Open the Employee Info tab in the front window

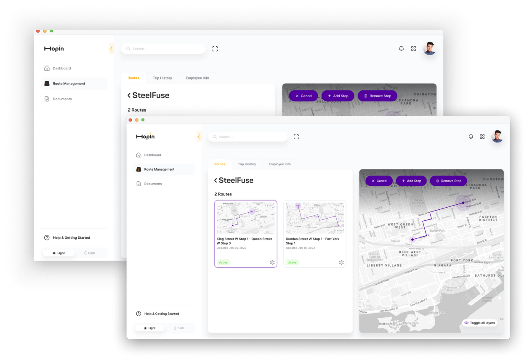(279, 164)
